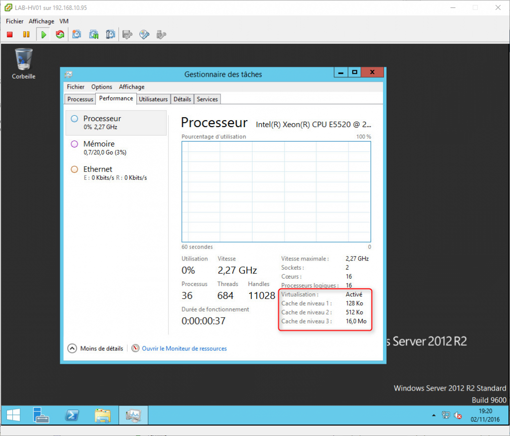Minimize the Gestionnaire des tâches window

click(x=341, y=72)
